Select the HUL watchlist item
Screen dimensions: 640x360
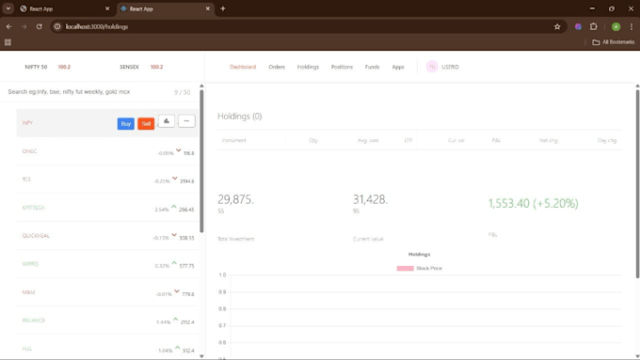pos(107,348)
